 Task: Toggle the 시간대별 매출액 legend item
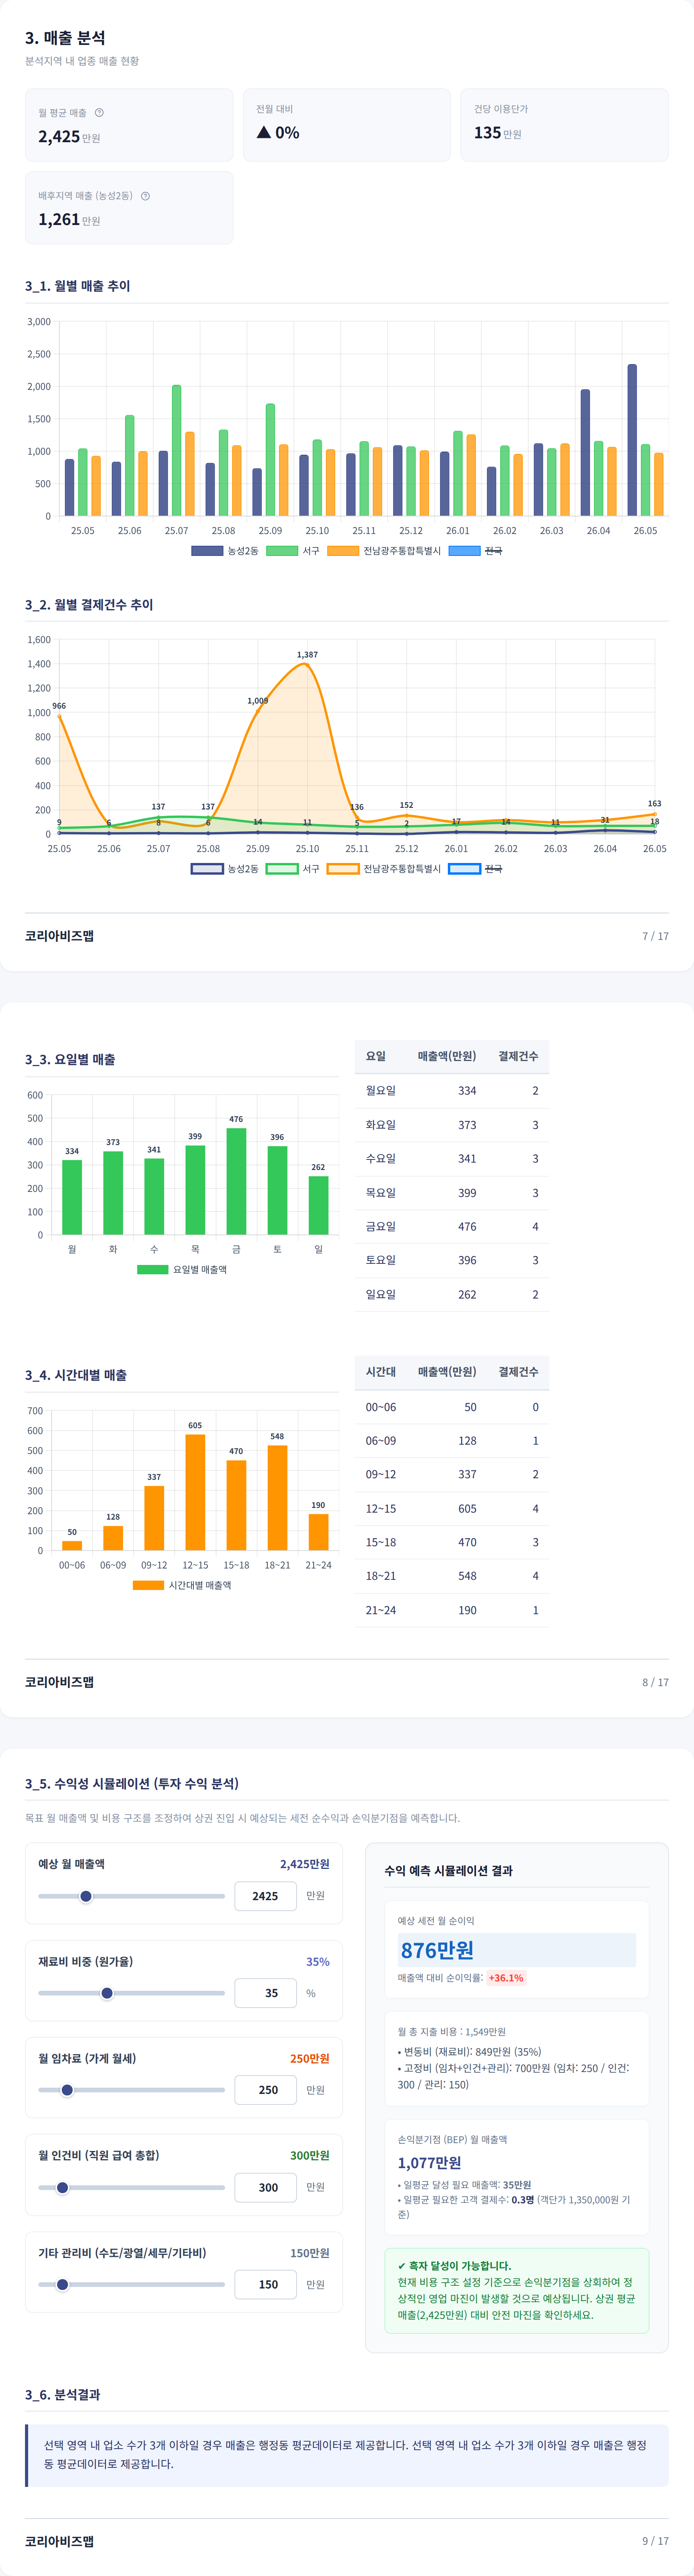pos(182,1585)
